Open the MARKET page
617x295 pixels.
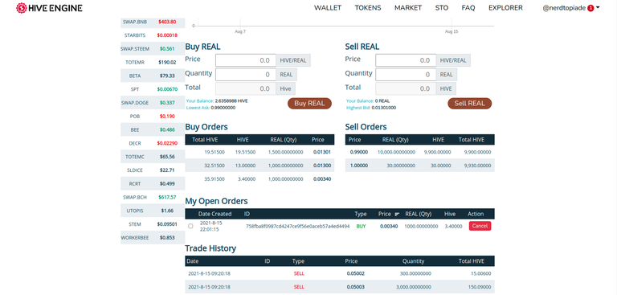tap(408, 8)
